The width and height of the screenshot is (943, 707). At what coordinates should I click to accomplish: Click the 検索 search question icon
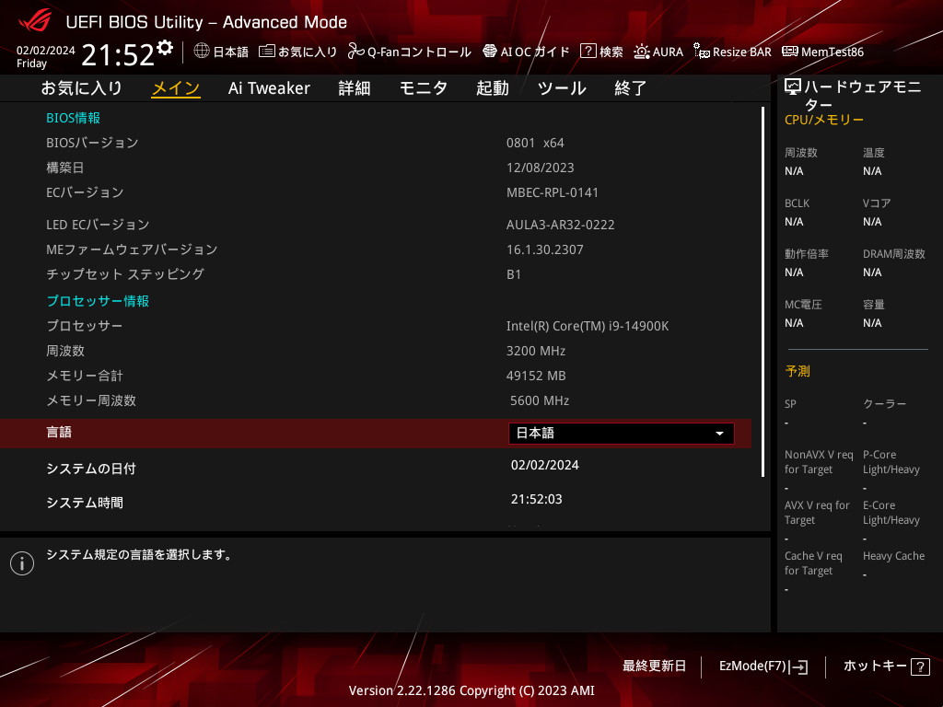[x=588, y=52]
